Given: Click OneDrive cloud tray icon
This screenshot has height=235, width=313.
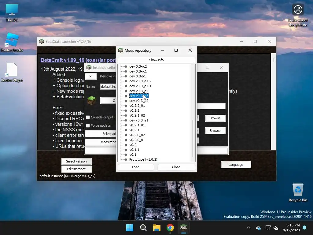Looking at the screenshot, I should pyautogui.click(x=258, y=228).
